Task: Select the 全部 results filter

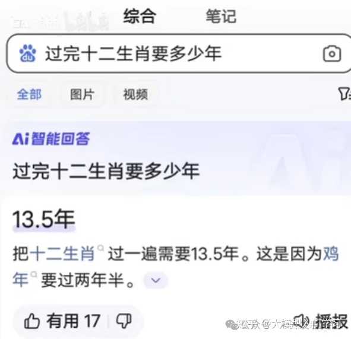Action: tap(29, 94)
